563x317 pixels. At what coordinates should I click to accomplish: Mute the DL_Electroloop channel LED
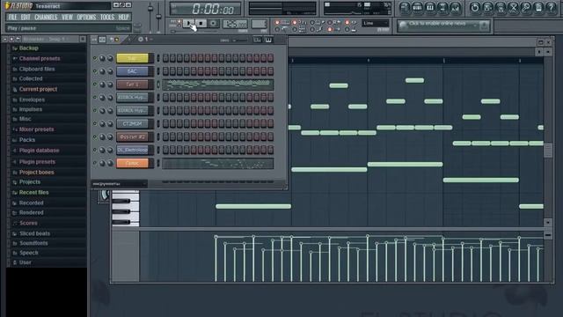95,150
